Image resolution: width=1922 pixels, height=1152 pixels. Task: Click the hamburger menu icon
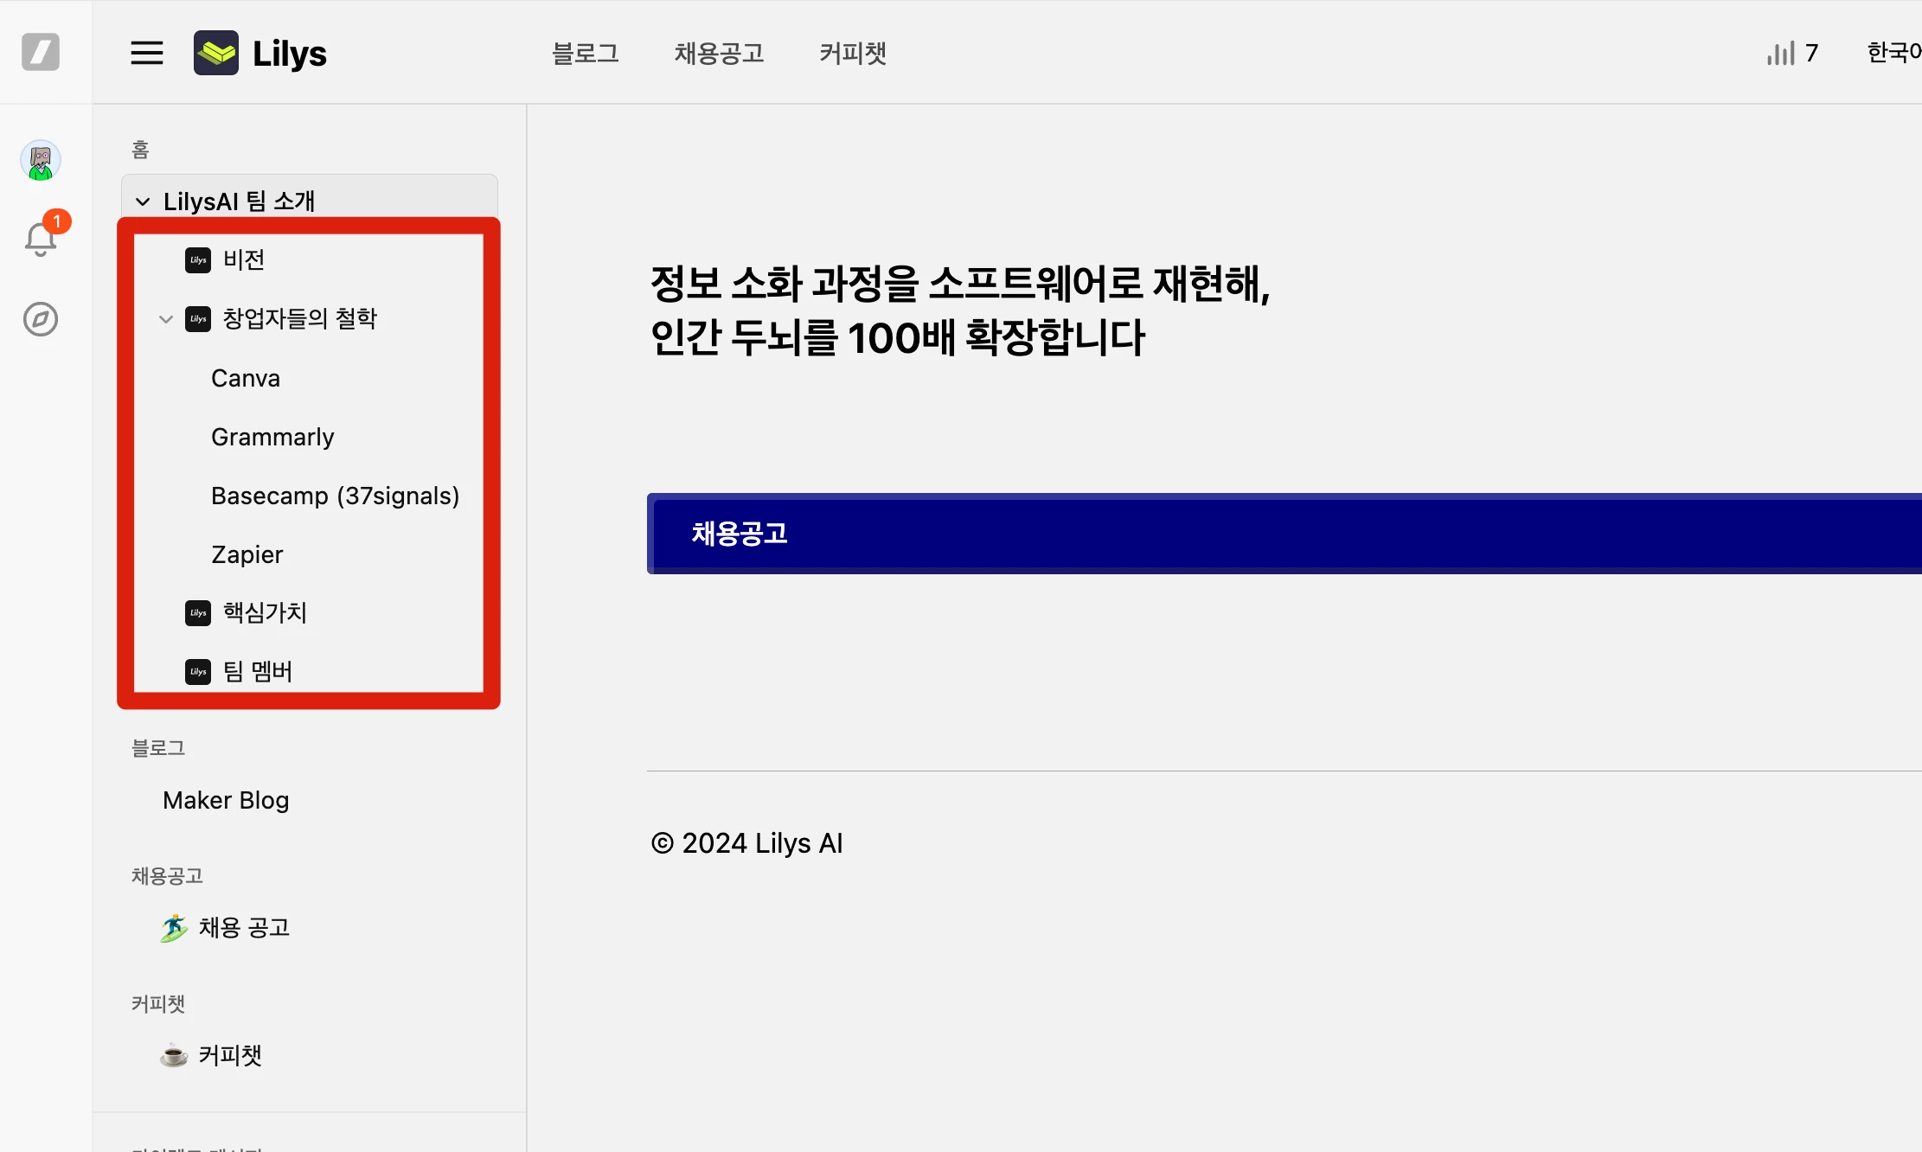tap(147, 53)
